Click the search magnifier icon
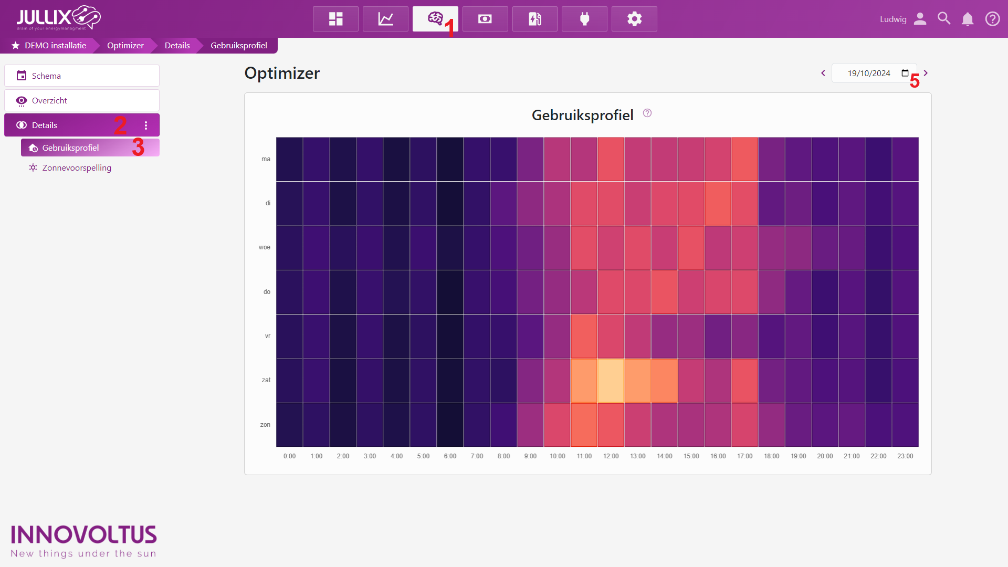Viewport: 1008px width, 567px height. [x=944, y=19]
